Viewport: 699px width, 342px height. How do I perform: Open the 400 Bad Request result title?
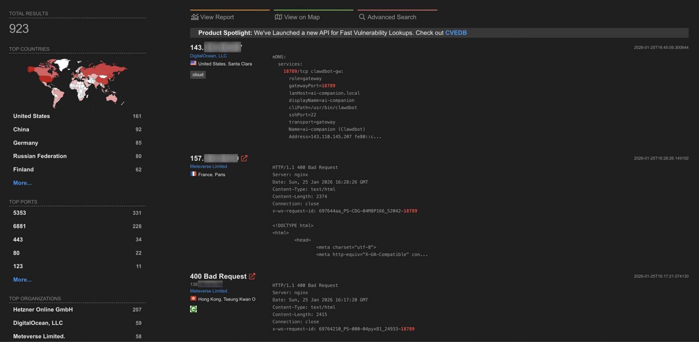[x=218, y=276]
